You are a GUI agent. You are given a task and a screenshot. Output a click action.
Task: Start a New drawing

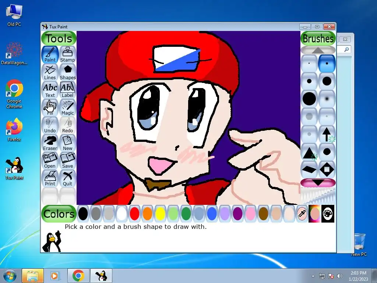click(68, 143)
